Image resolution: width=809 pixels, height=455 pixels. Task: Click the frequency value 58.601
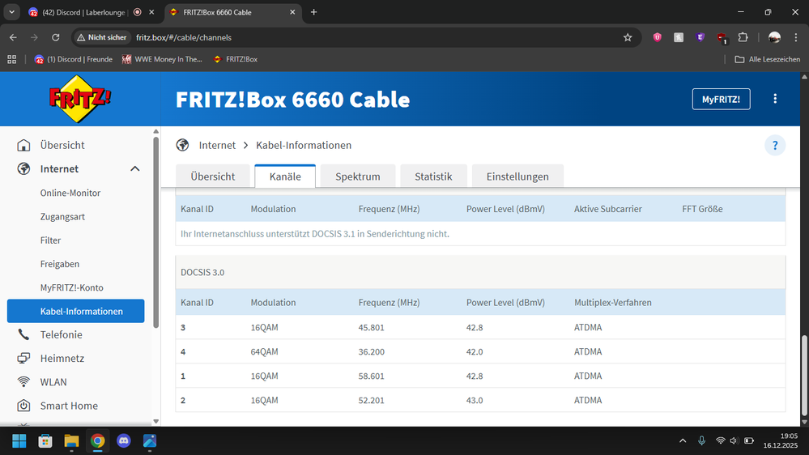[x=372, y=376]
